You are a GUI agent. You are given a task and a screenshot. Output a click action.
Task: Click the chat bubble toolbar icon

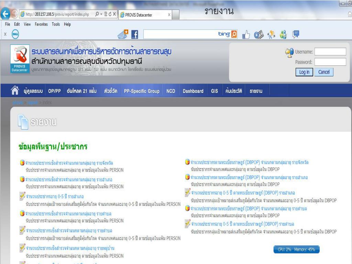(296, 34)
